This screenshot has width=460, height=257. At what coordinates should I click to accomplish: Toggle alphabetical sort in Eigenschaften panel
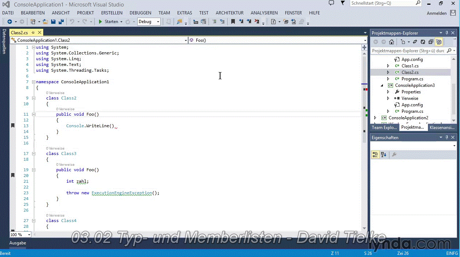(x=384, y=155)
